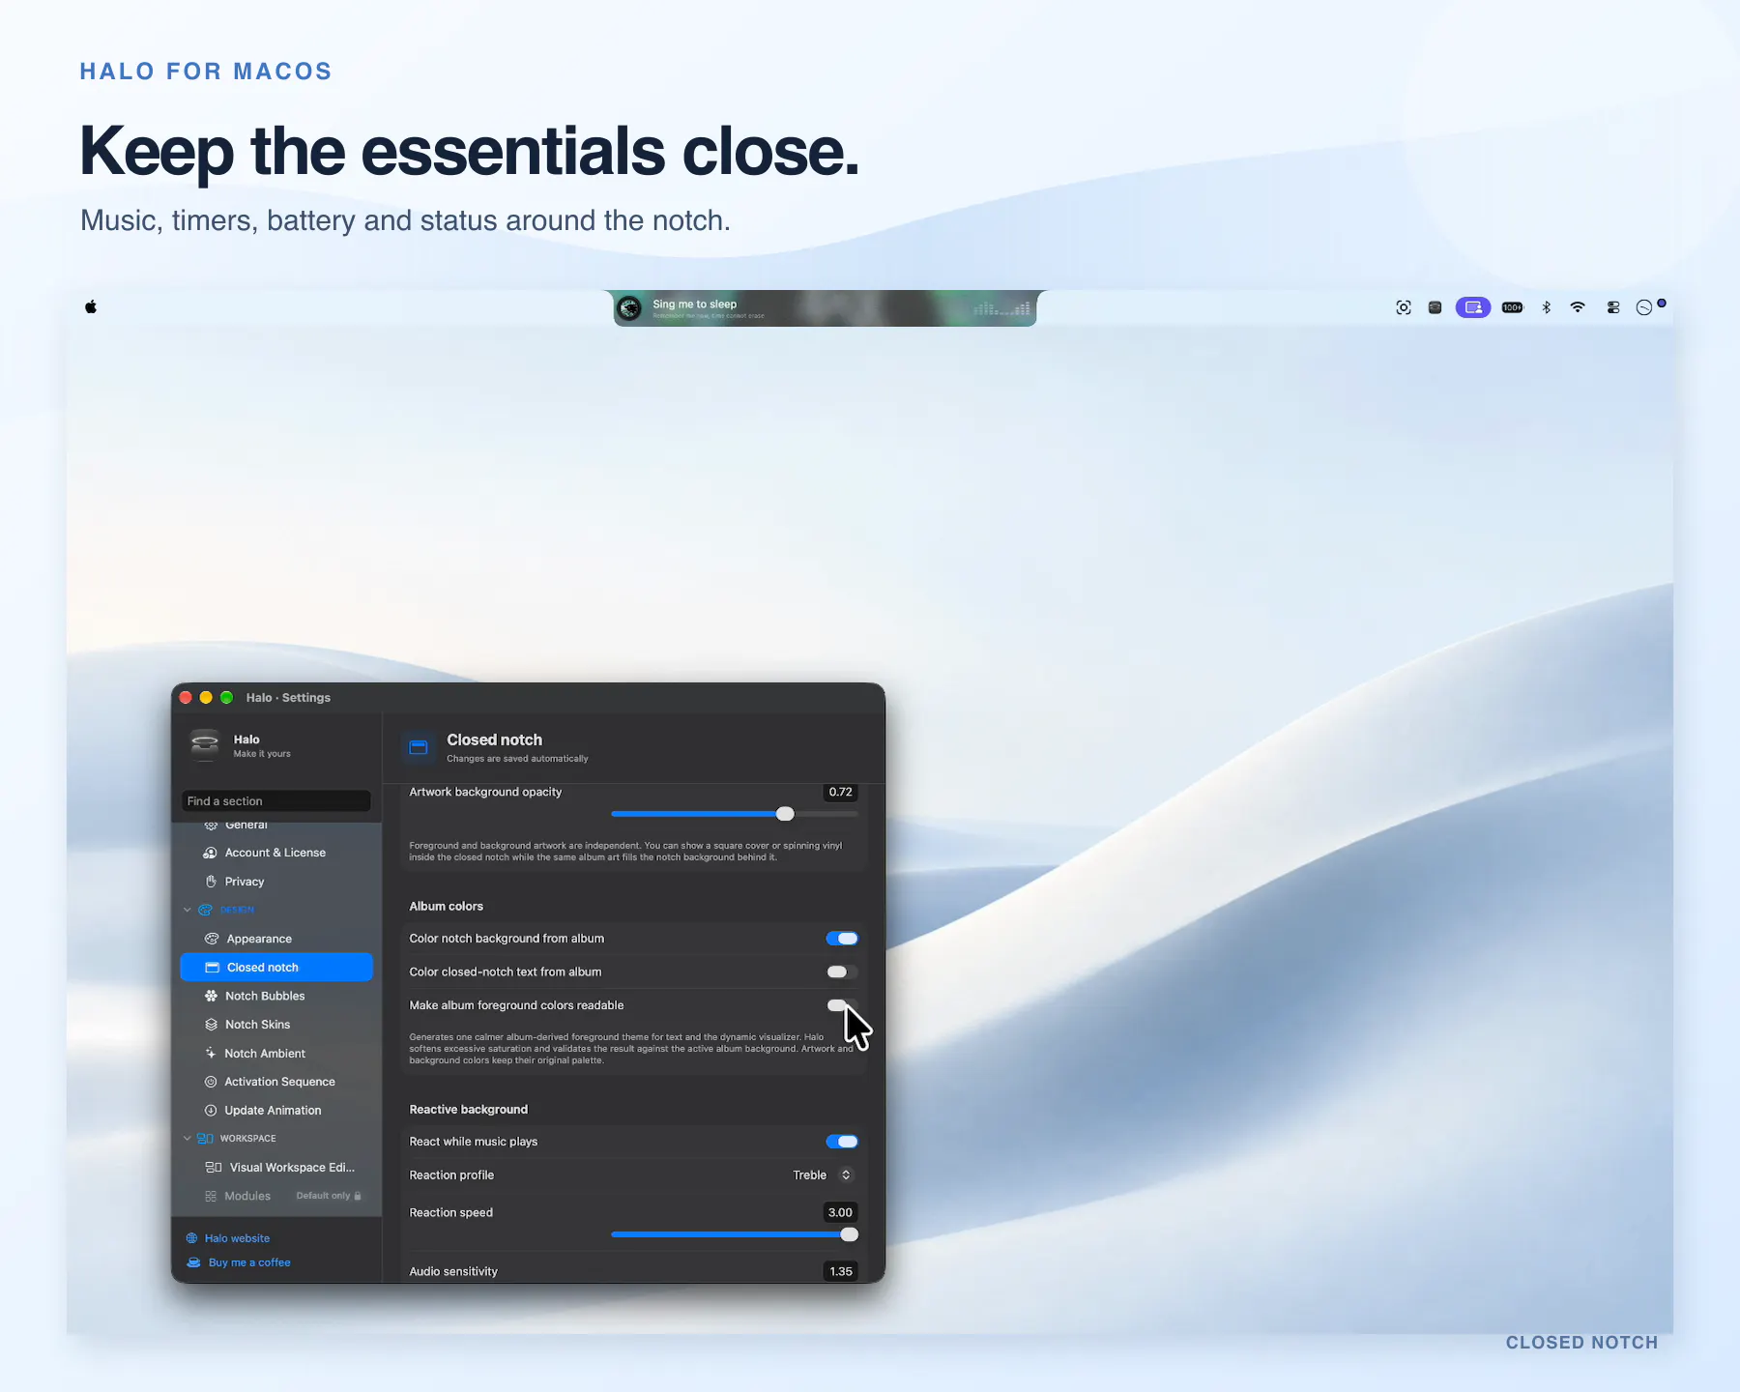Click the 3.00 reaction speed value
1740x1392 pixels.
coord(840,1212)
